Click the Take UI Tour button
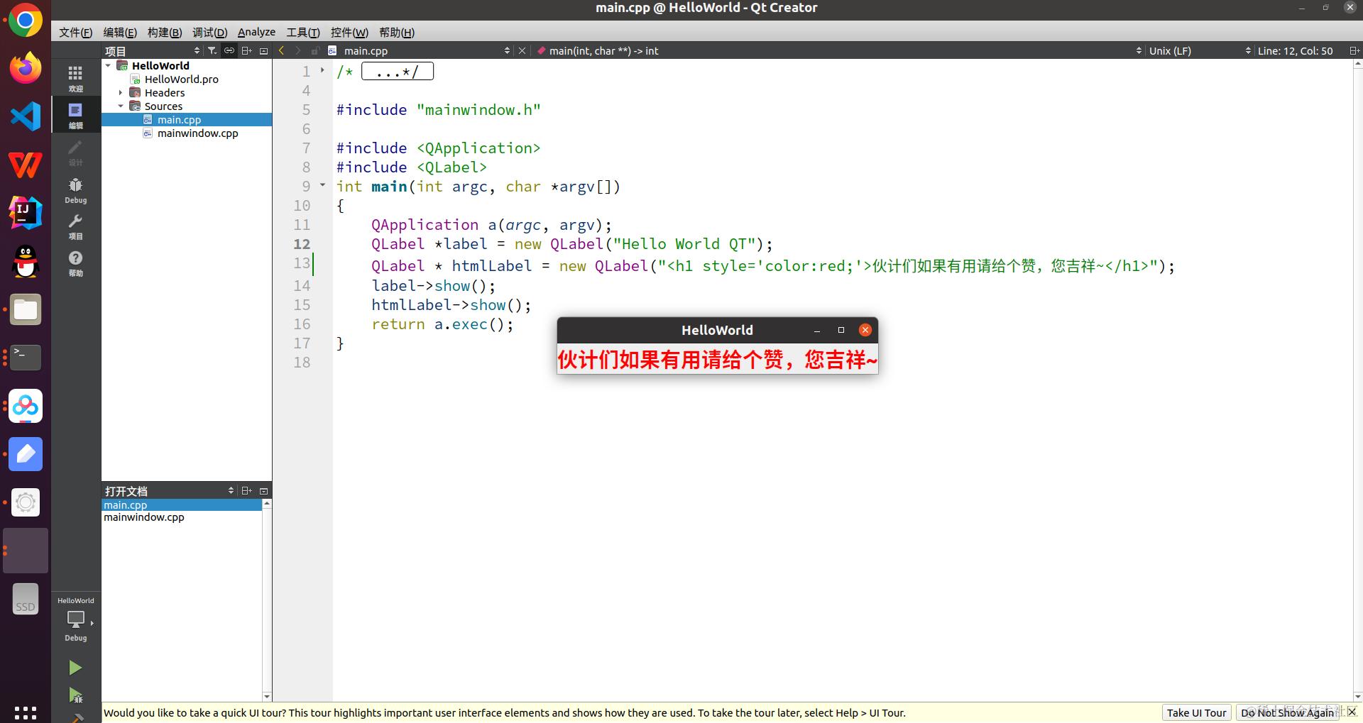1363x723 pixels. (1197, 712)
